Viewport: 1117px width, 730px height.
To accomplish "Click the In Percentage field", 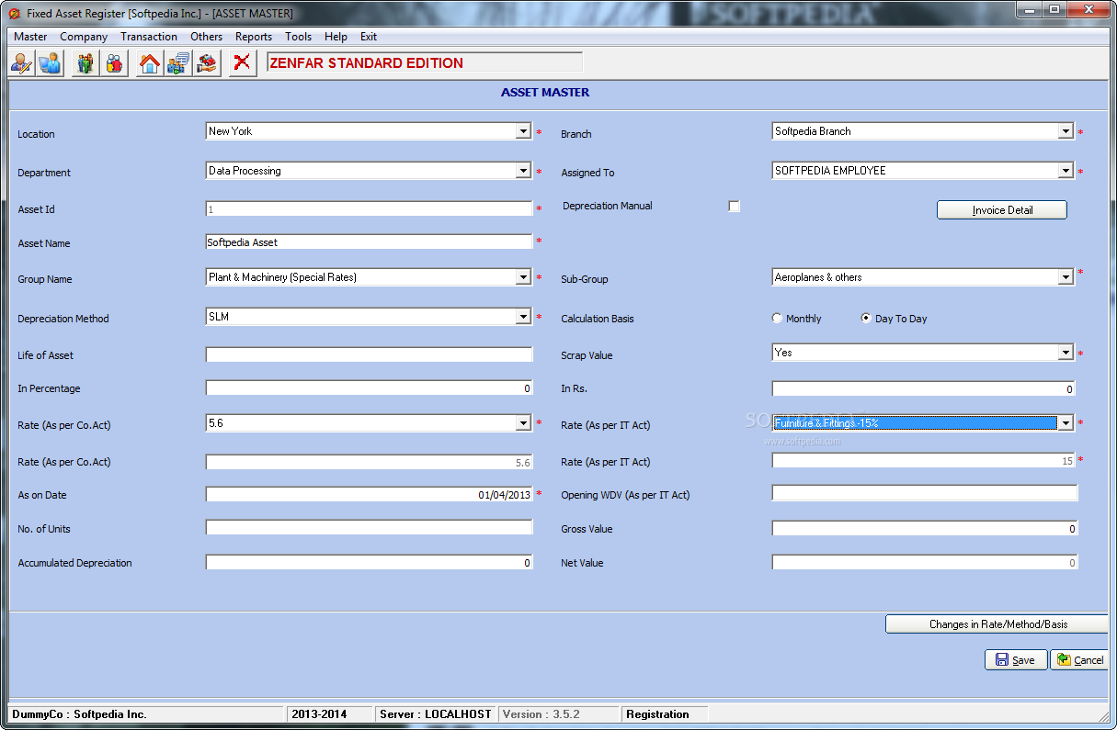I will coord(369,388).
